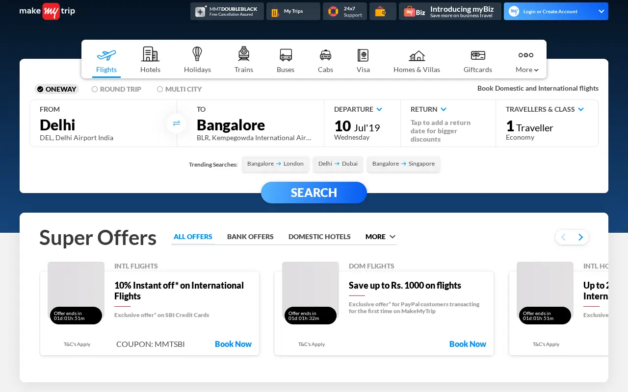Screen dimensions: 628x392
Task: Click the MakeMyTrip logo
Action: click(47, 11)
